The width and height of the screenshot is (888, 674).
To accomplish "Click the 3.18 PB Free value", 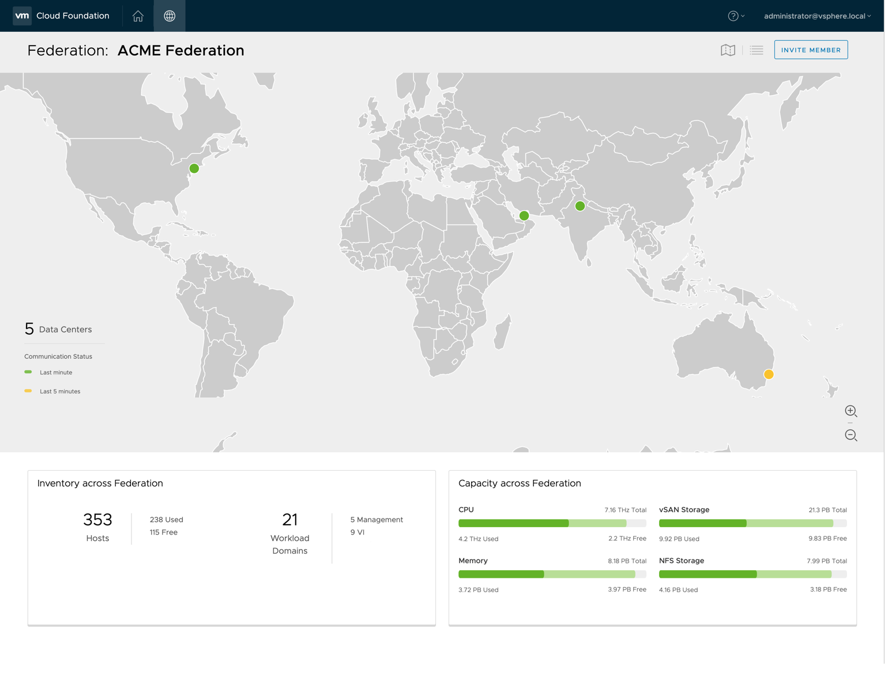I will 829,589.
